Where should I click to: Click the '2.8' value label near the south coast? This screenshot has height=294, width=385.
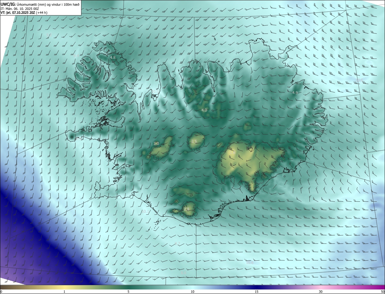[186, 209]
